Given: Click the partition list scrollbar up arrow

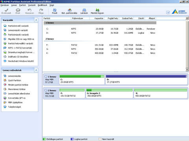Looking at the screenshot, I should click(187, 18).
